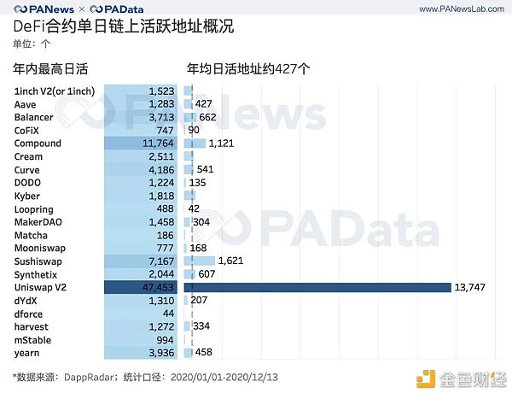Image resolution: width=512 pixels, height=393 pixels.
Task: Click the 3,936 yearn peak value
Action: pos(161,353)
